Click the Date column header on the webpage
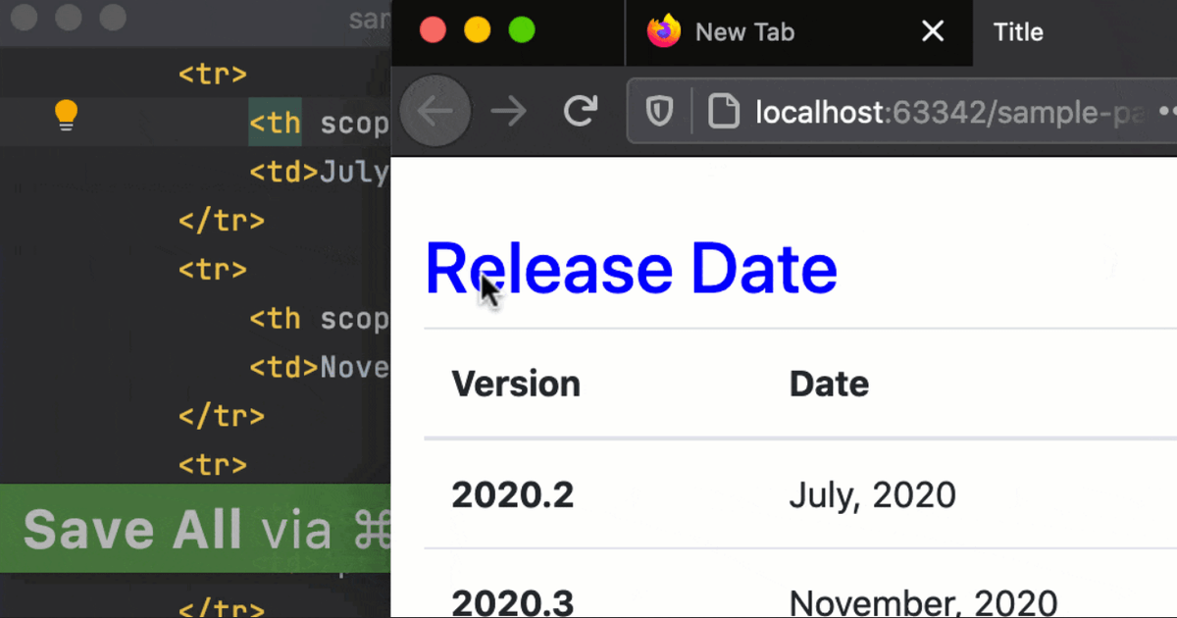1177x618 pixels. (829, 384)
